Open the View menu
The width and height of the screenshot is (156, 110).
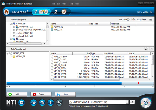[64, 4]
